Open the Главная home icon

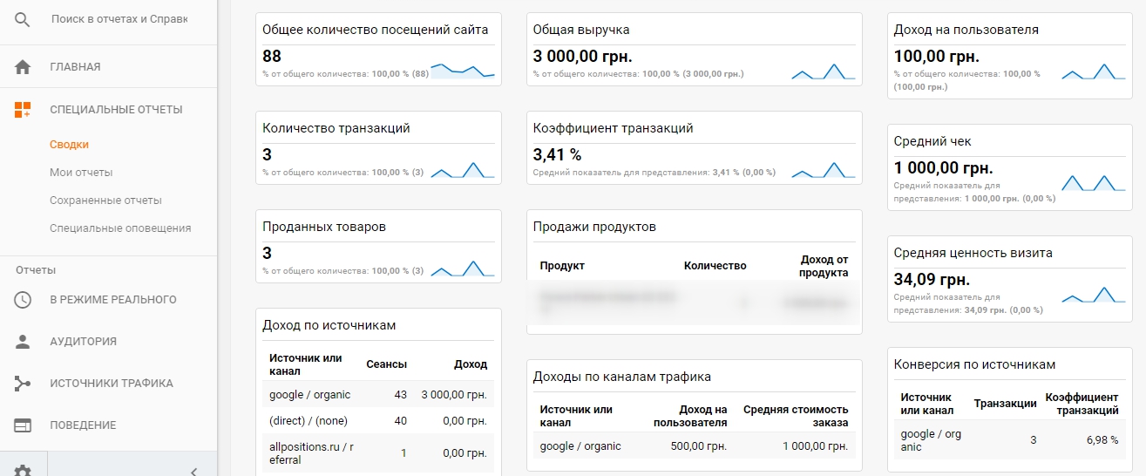(23, 67)
